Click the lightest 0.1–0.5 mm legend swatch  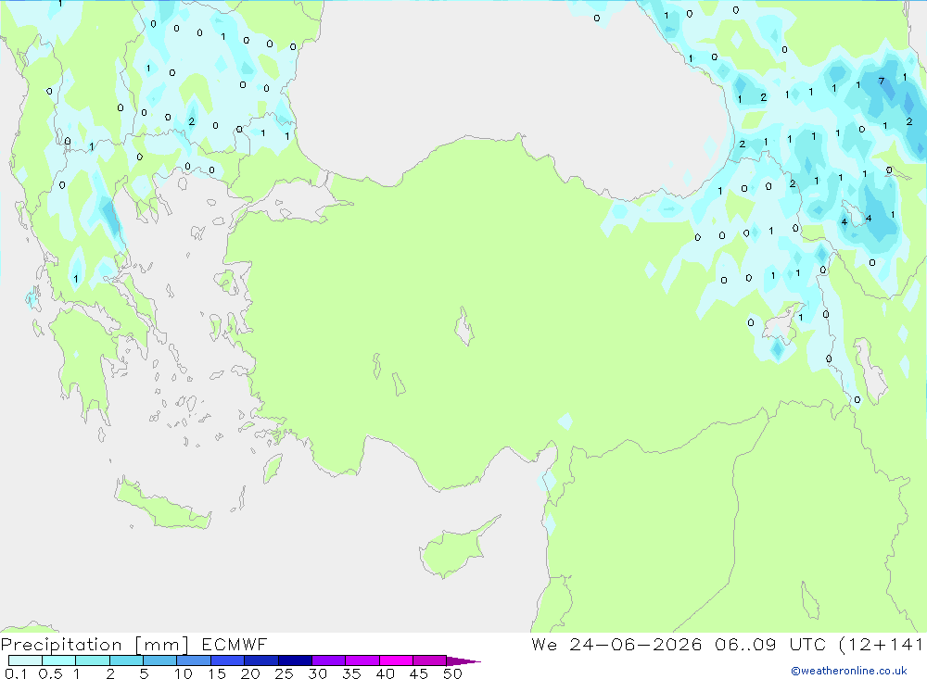(25, 660)
